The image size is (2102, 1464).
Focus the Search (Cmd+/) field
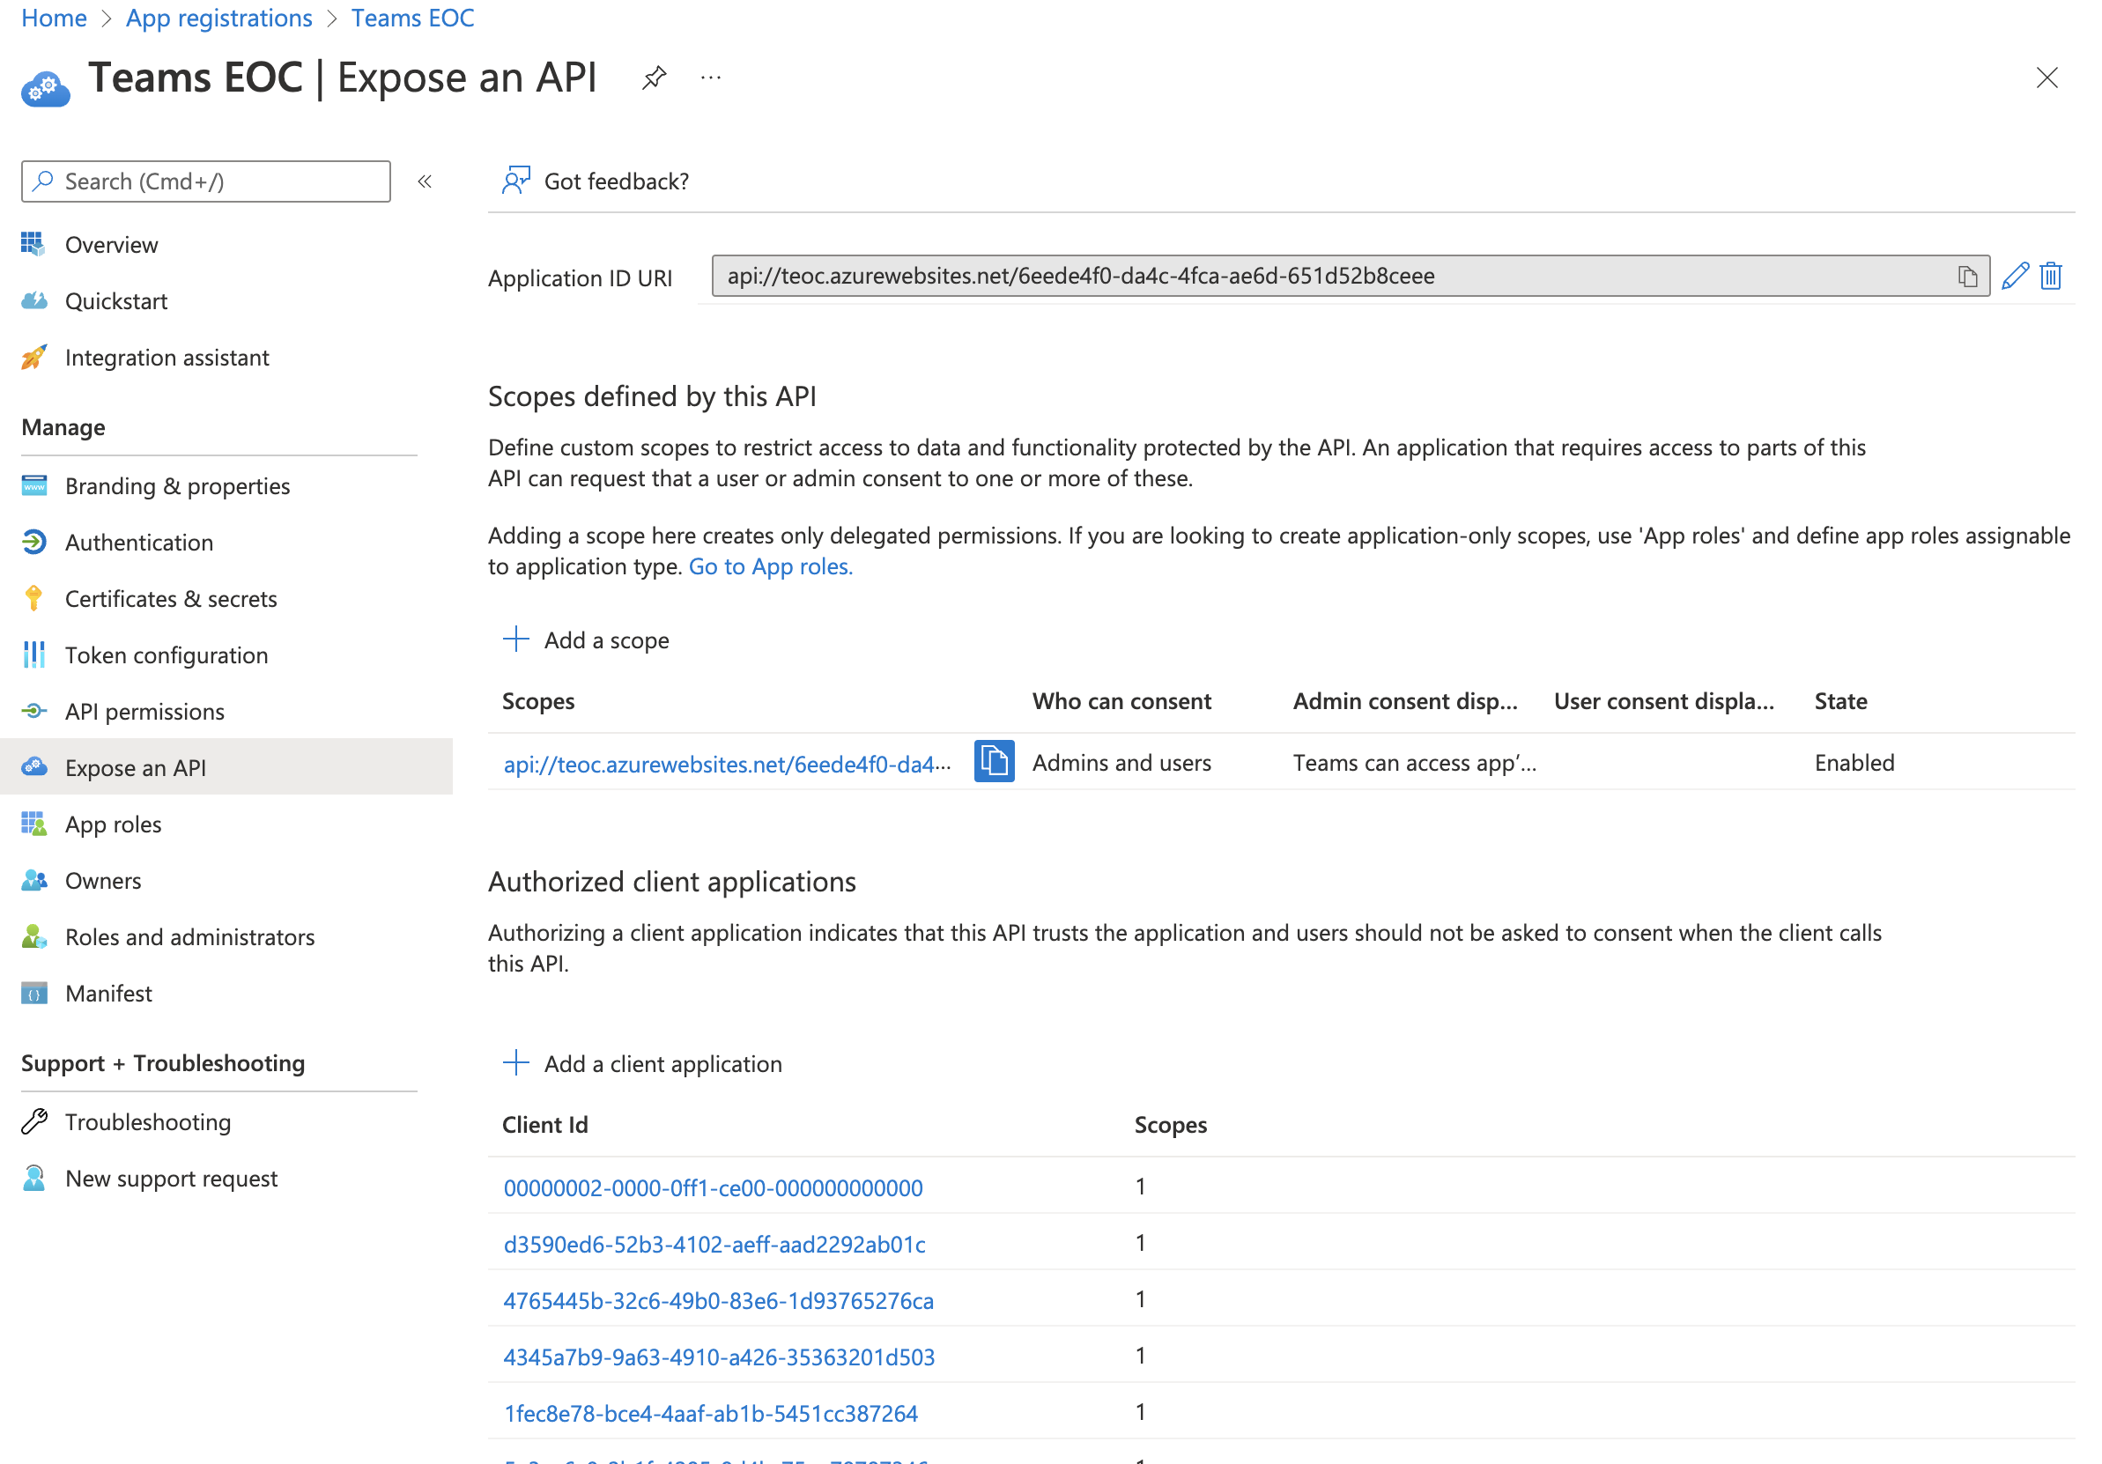point(206,181)
